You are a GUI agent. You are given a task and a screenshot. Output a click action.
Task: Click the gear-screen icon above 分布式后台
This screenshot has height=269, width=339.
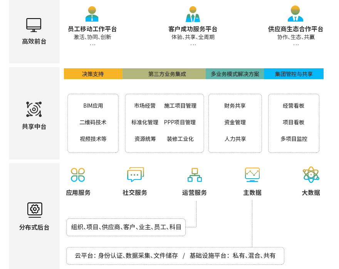pyautogui.click(x=35, y=210)
